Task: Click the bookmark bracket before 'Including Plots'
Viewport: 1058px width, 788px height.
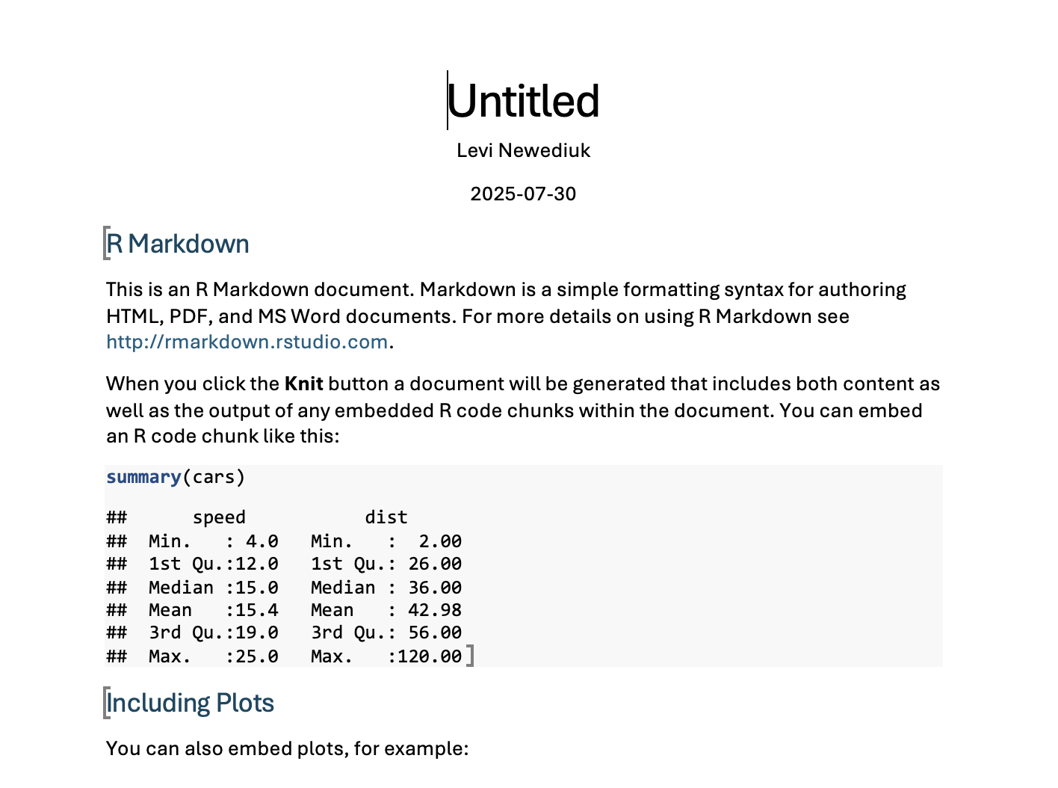Action: tap(106, 703)
